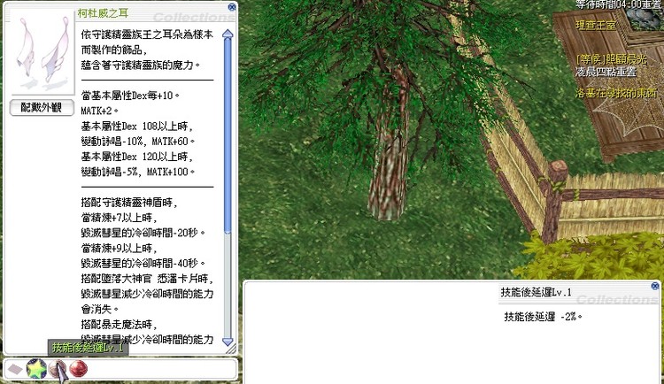Click the 技能後延遲 -2% description text
Screen dimensions: 664x384
point(543,317)
